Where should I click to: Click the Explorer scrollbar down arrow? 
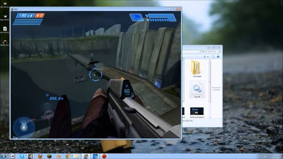(x=210, y=117)
